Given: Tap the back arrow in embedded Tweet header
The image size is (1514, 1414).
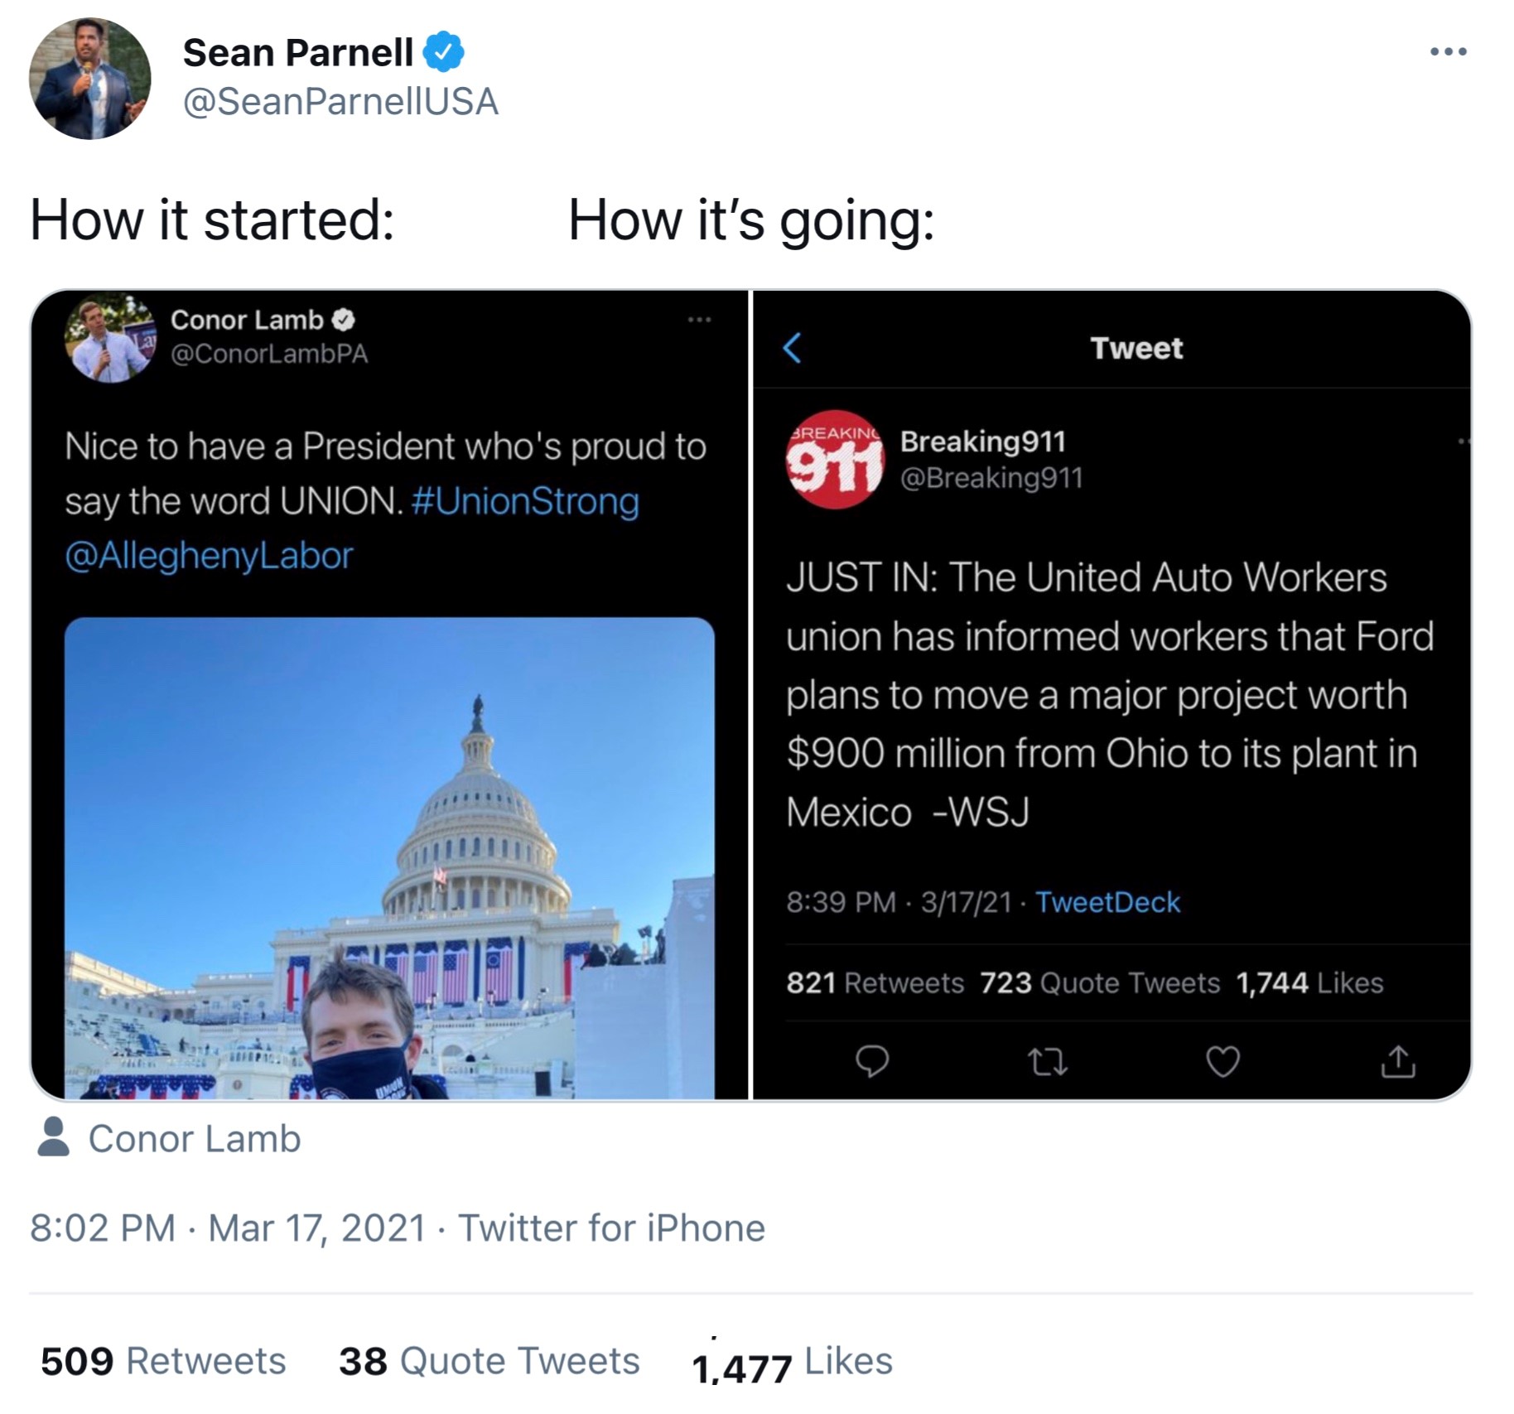Looking at the screenshot, I should pyautogui.click(x=792, y=348).
